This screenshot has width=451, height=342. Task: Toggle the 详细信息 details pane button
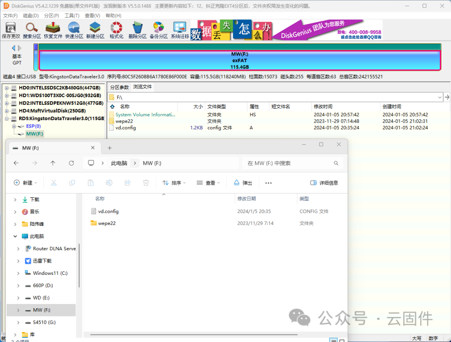coord(324,183)
